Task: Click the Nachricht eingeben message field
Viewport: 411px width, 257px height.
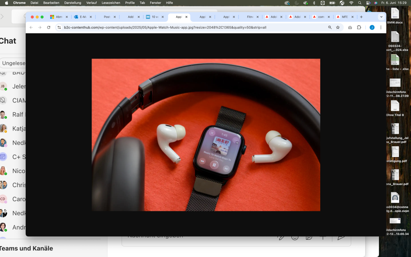Action: click(181, 235)
